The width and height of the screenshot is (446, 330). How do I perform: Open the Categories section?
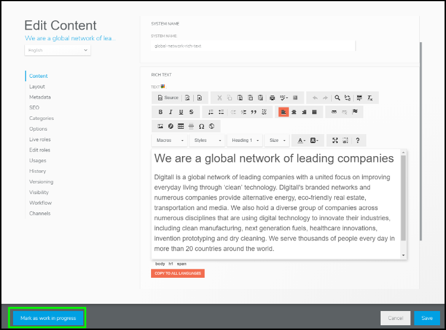(42, 118)
